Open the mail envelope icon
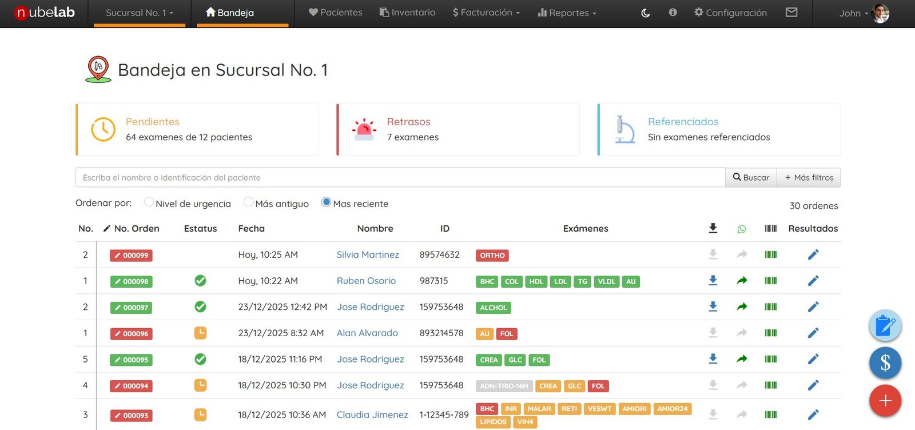The height and width of the screenshot is (430, 915). [791, 12]
